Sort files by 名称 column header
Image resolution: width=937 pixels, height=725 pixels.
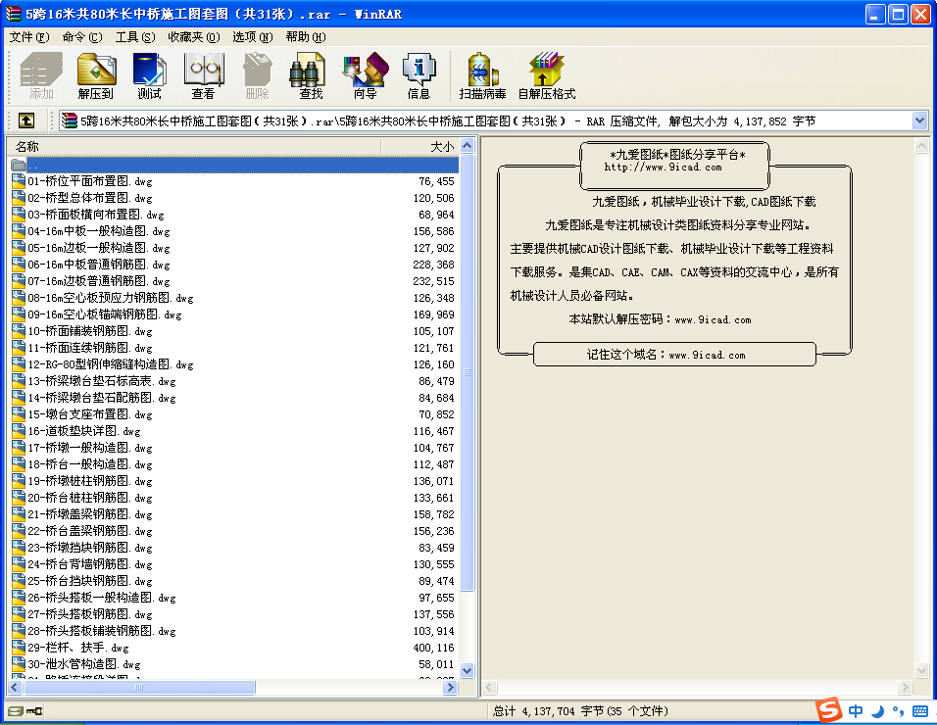[196, 147]
